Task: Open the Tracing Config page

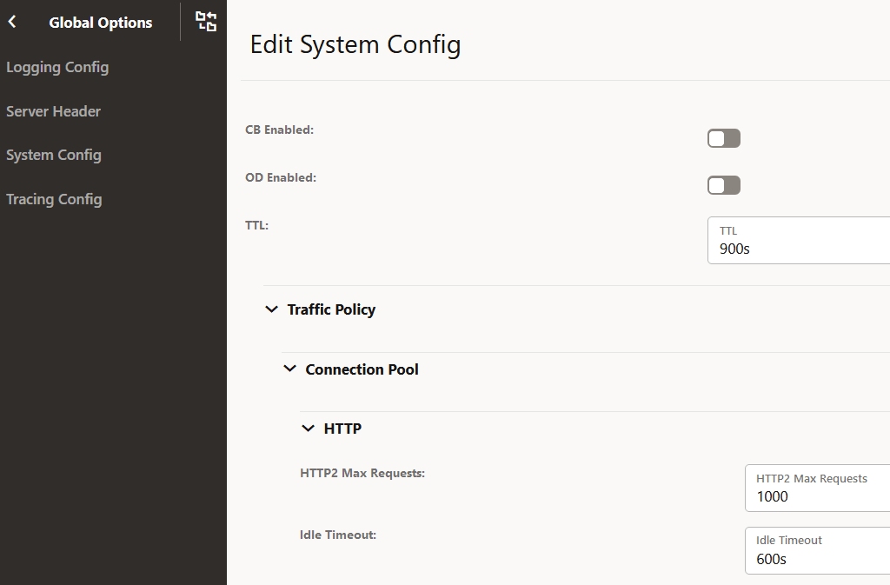Action: pyautogui.click(x=54, y=199)
